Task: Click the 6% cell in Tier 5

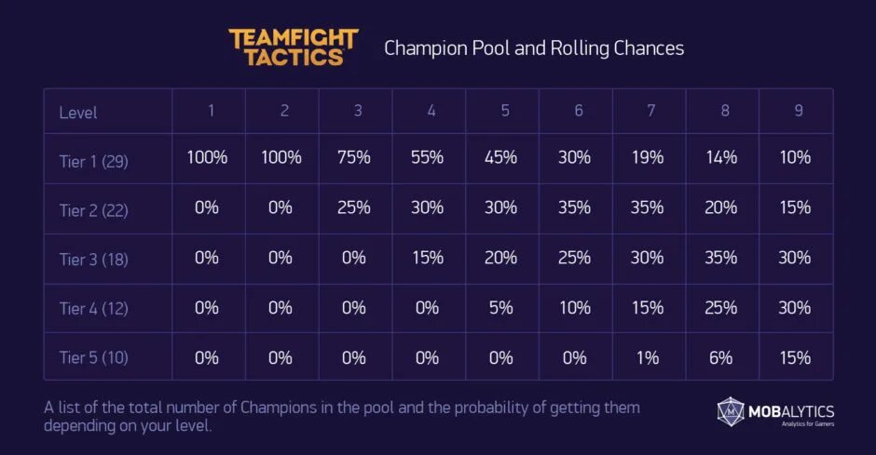Action: click(x=721, y=358)
